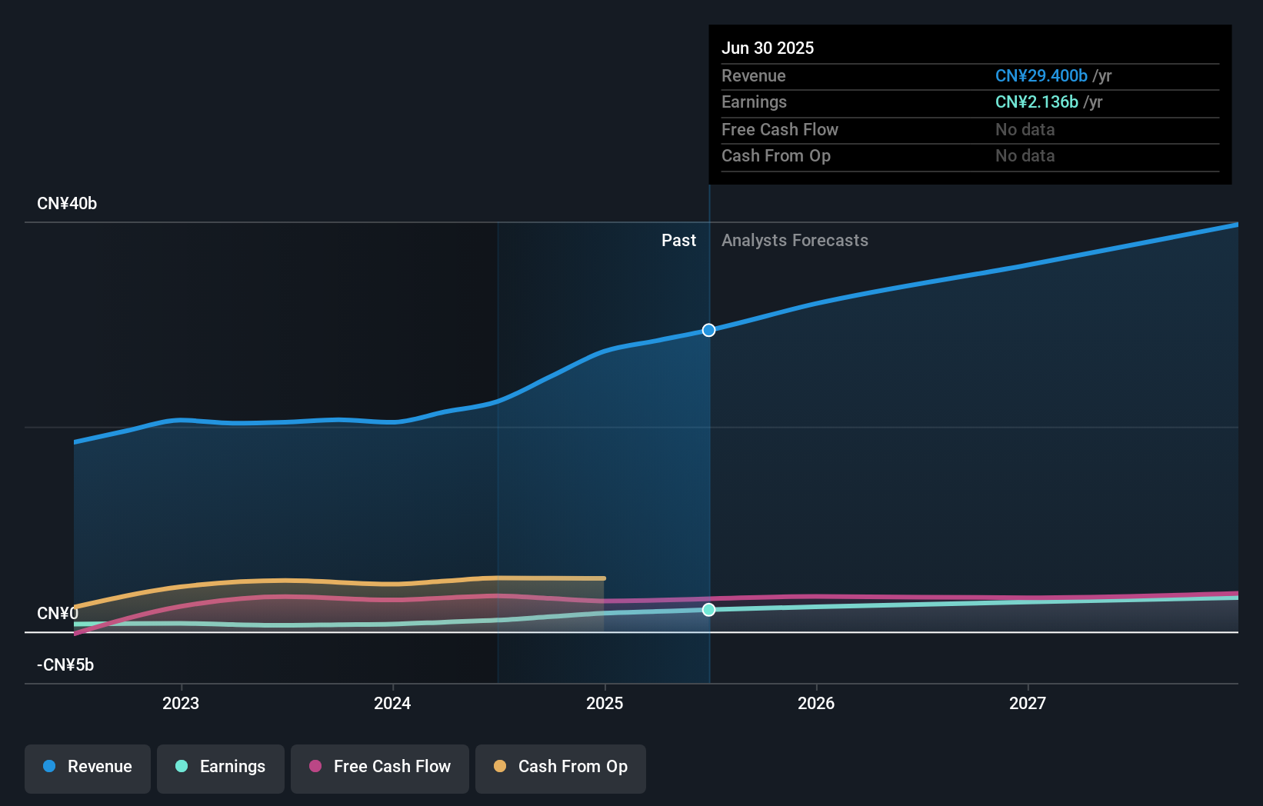Screen dimensions: 1263x806
Task: Toggle the Revenue legend button
Action: pyautogui.click(x=88, y=768)
